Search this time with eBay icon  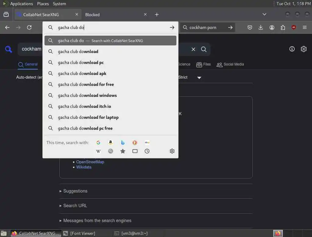pyautogui.click(x=147, y=143)
